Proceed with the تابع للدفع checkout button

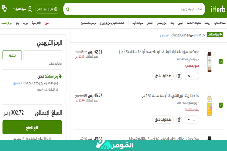[x=32, y=127]
